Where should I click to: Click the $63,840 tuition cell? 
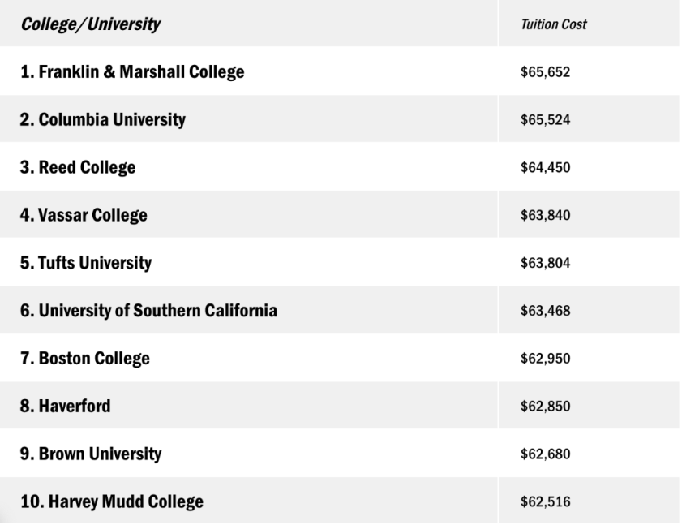(546, 216)
